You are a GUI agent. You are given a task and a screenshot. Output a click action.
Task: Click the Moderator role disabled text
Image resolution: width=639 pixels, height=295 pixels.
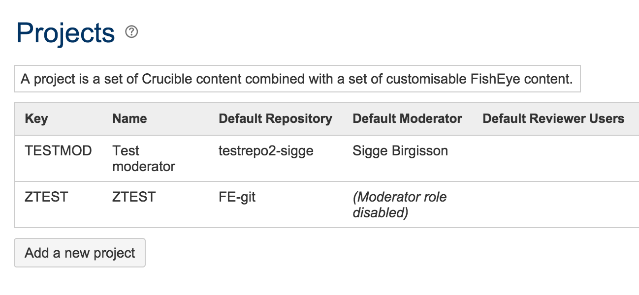point(399,205)
